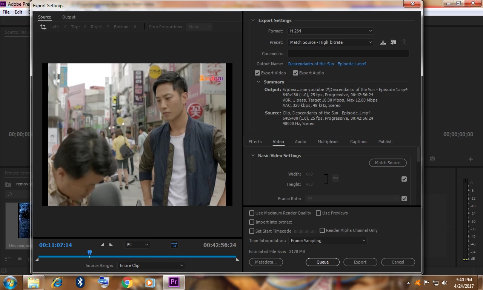Enable Use Maximum Render Quality
483x290 pixels.
252,213
